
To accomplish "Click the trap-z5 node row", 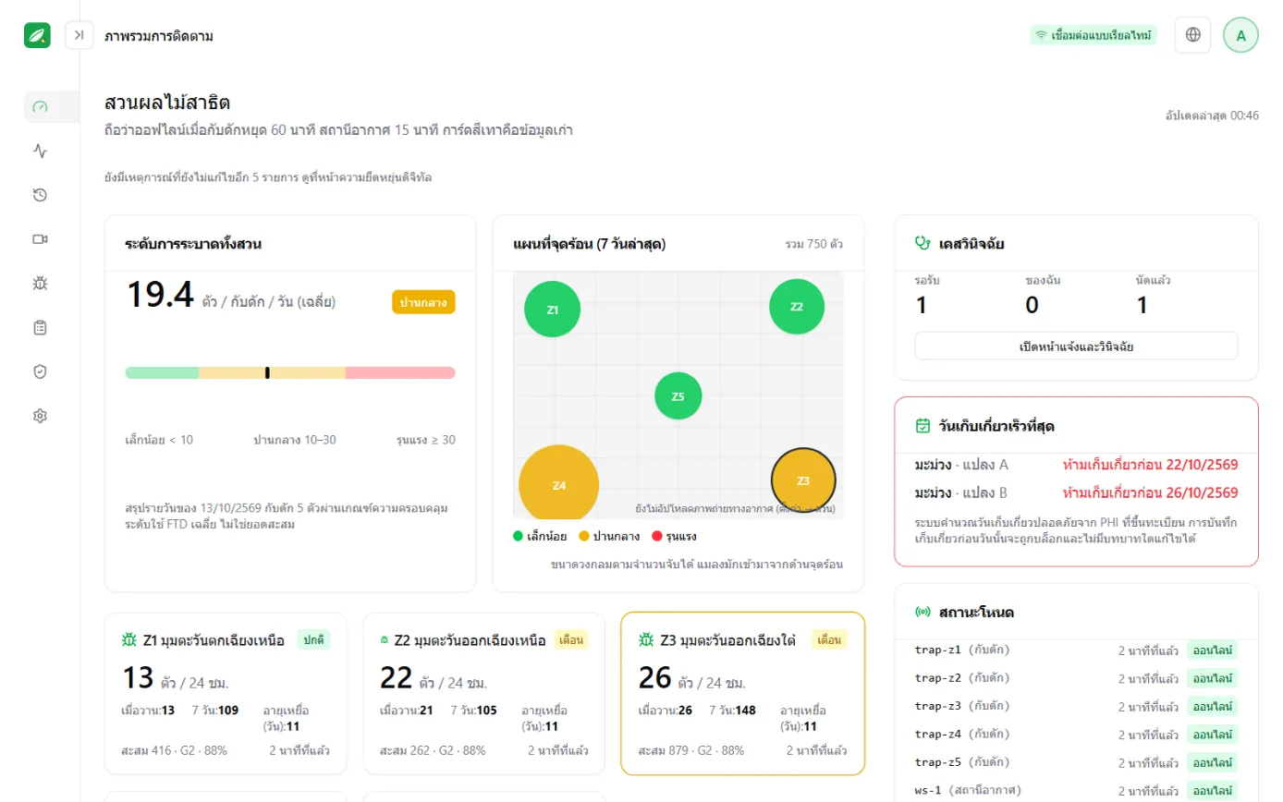I will coord(1076,763).
